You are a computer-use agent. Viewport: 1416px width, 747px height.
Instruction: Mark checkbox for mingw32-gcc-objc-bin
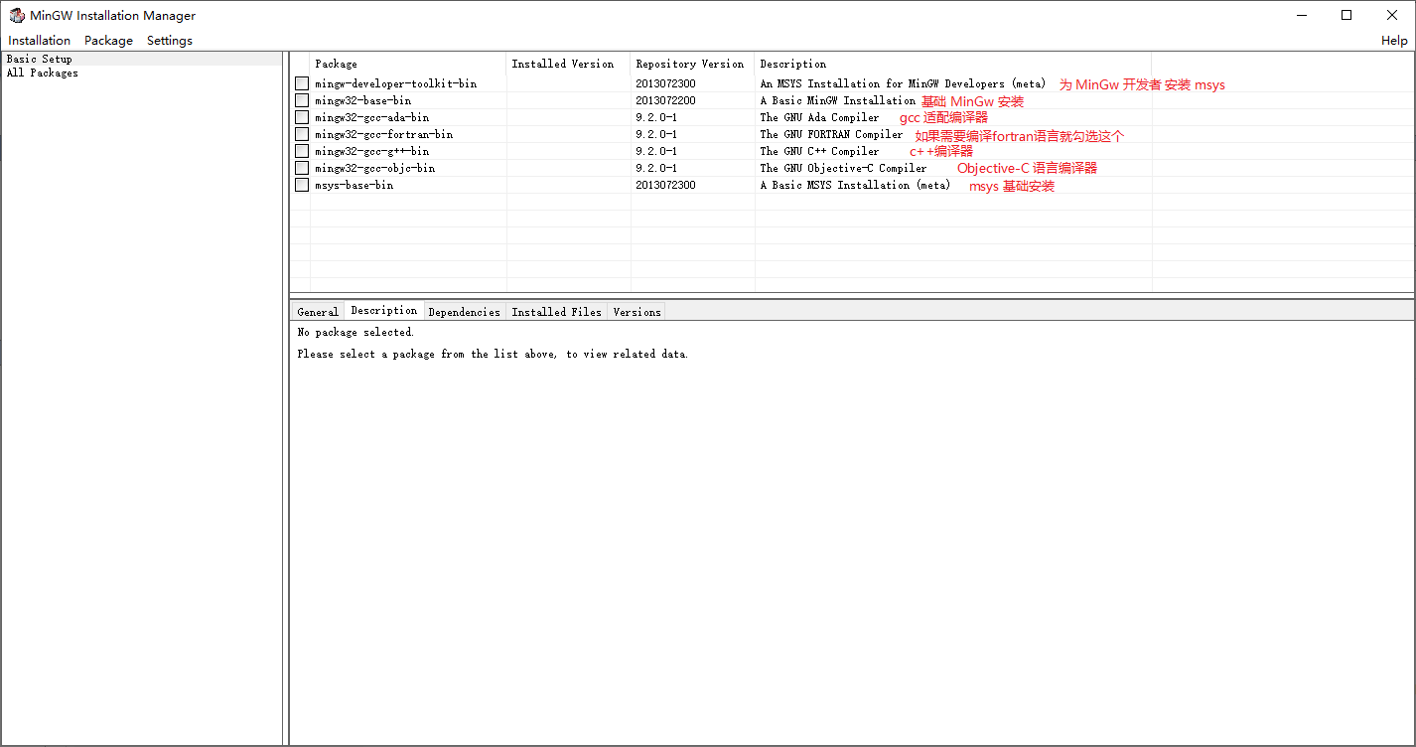[x=302, y=168]
